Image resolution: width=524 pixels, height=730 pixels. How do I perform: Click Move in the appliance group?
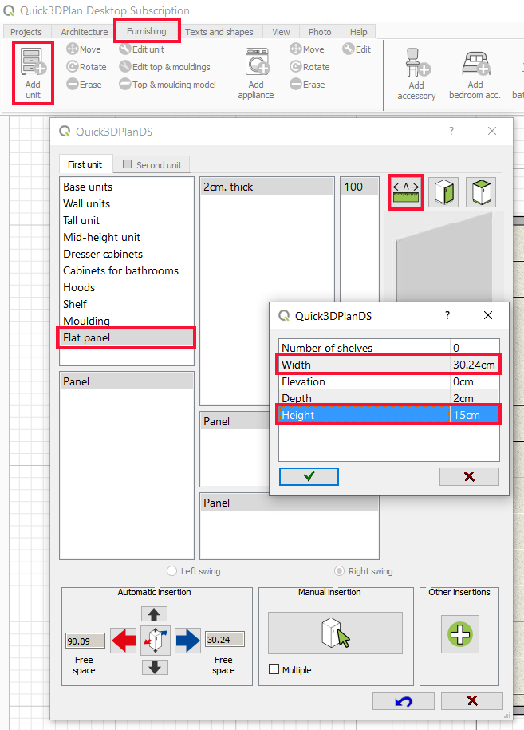307,49
